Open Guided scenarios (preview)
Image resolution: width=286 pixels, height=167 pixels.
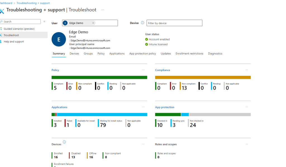[19, 29]
